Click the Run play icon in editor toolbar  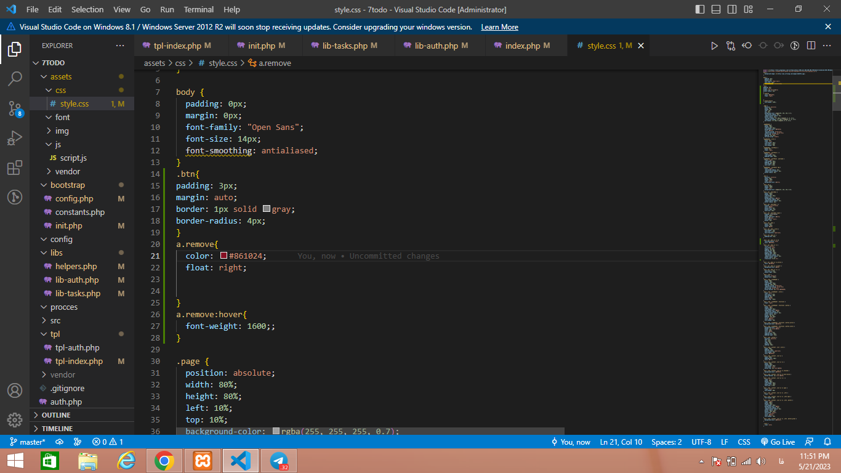pyautogui.click(x=714, y=46)
